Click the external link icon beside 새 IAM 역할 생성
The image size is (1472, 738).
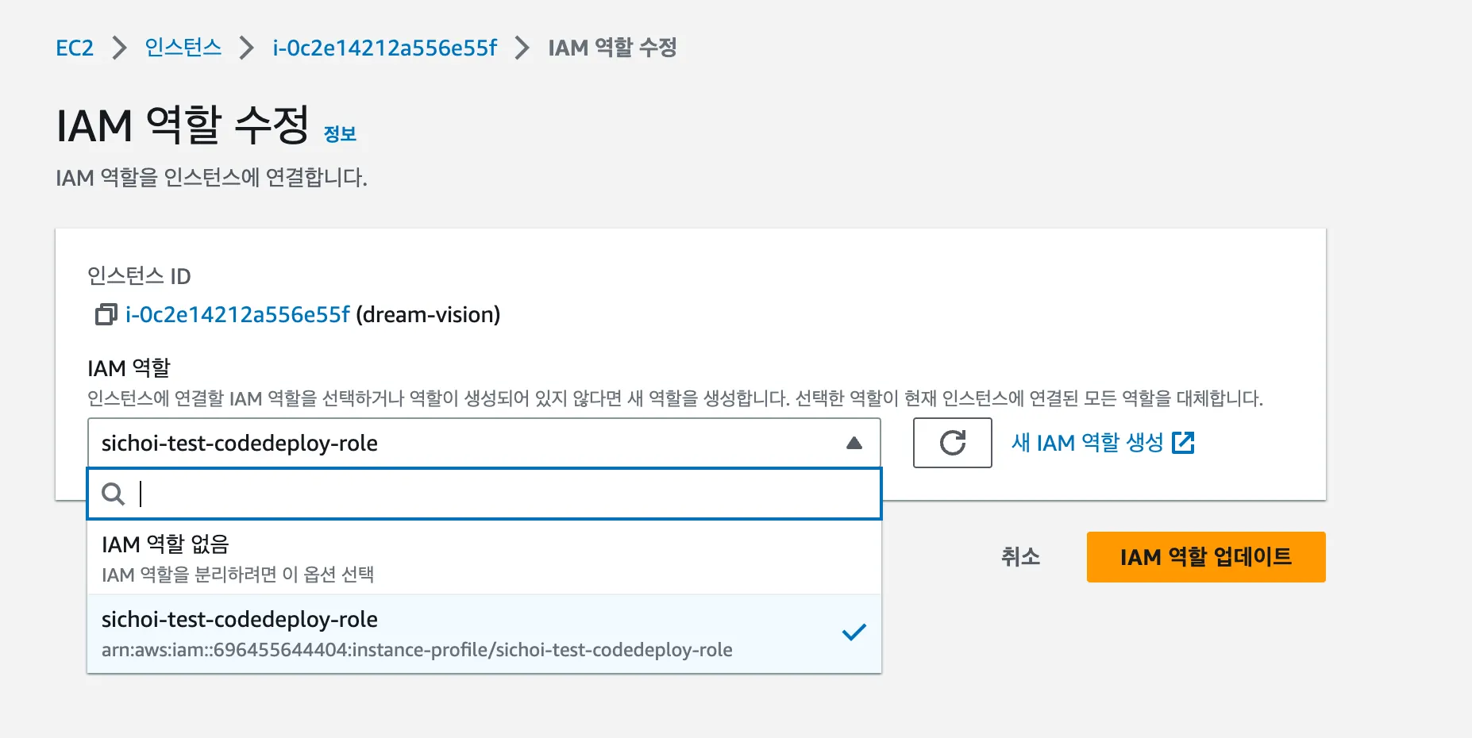(1183, 443)
